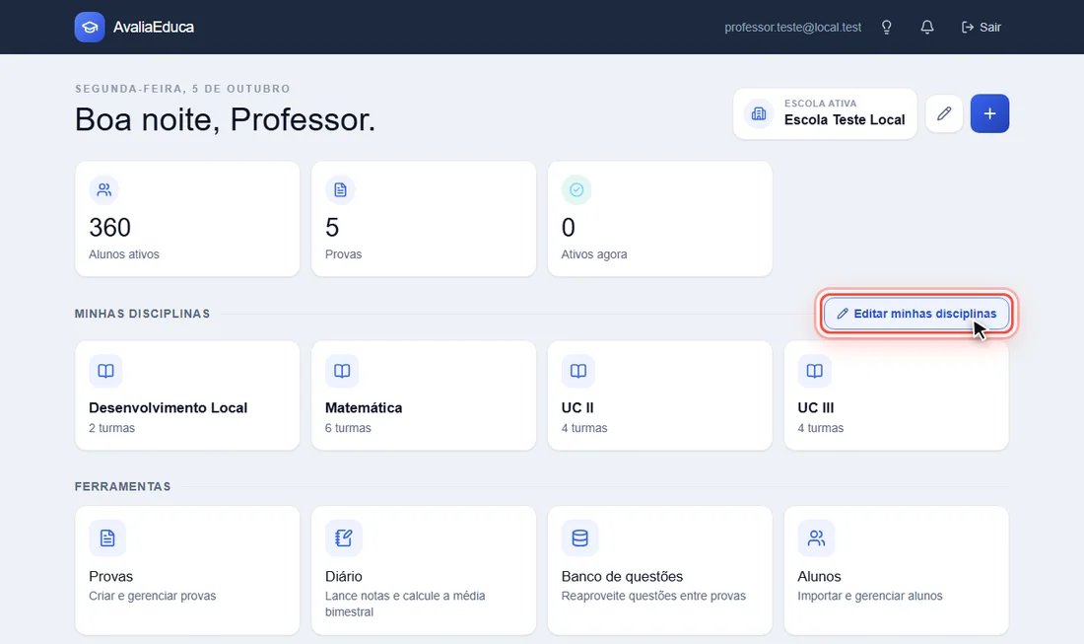The height and width of the screenshot is (644, 1084).
Task: Click the pencil edit school button
Action: point(944,113)
